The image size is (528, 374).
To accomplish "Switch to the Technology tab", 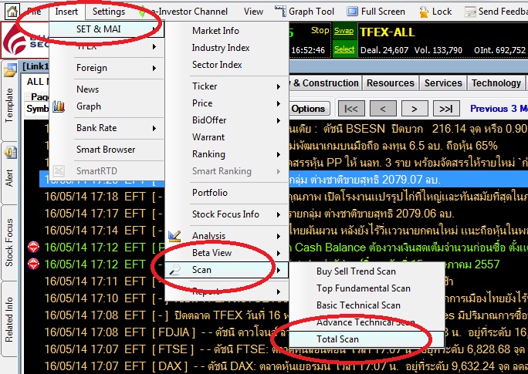I will 496,83.
